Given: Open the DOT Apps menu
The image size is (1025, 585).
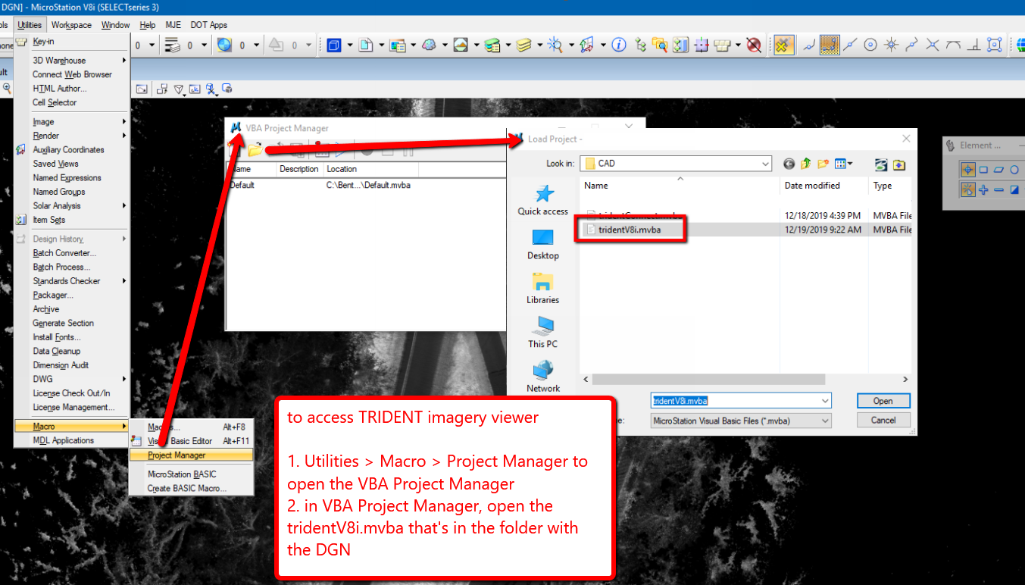Looking at the screenshot, I should (209, 25).
